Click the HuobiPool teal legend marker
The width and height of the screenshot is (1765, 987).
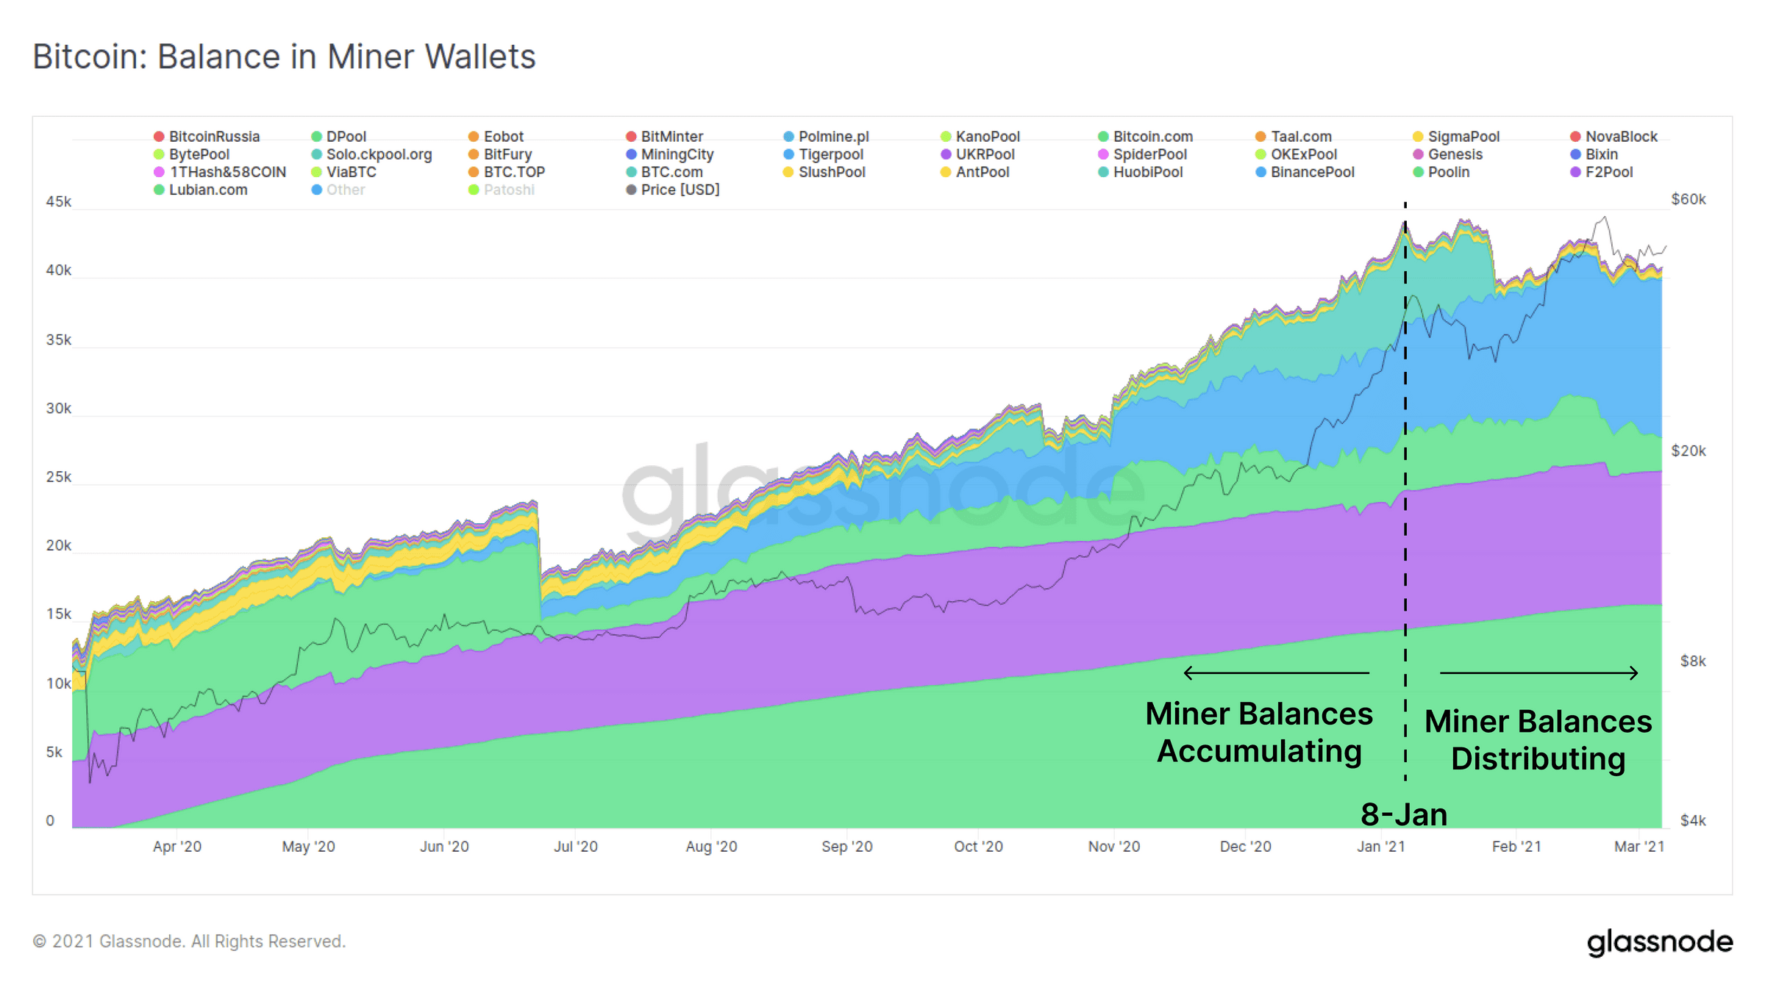pos(1103,172)
